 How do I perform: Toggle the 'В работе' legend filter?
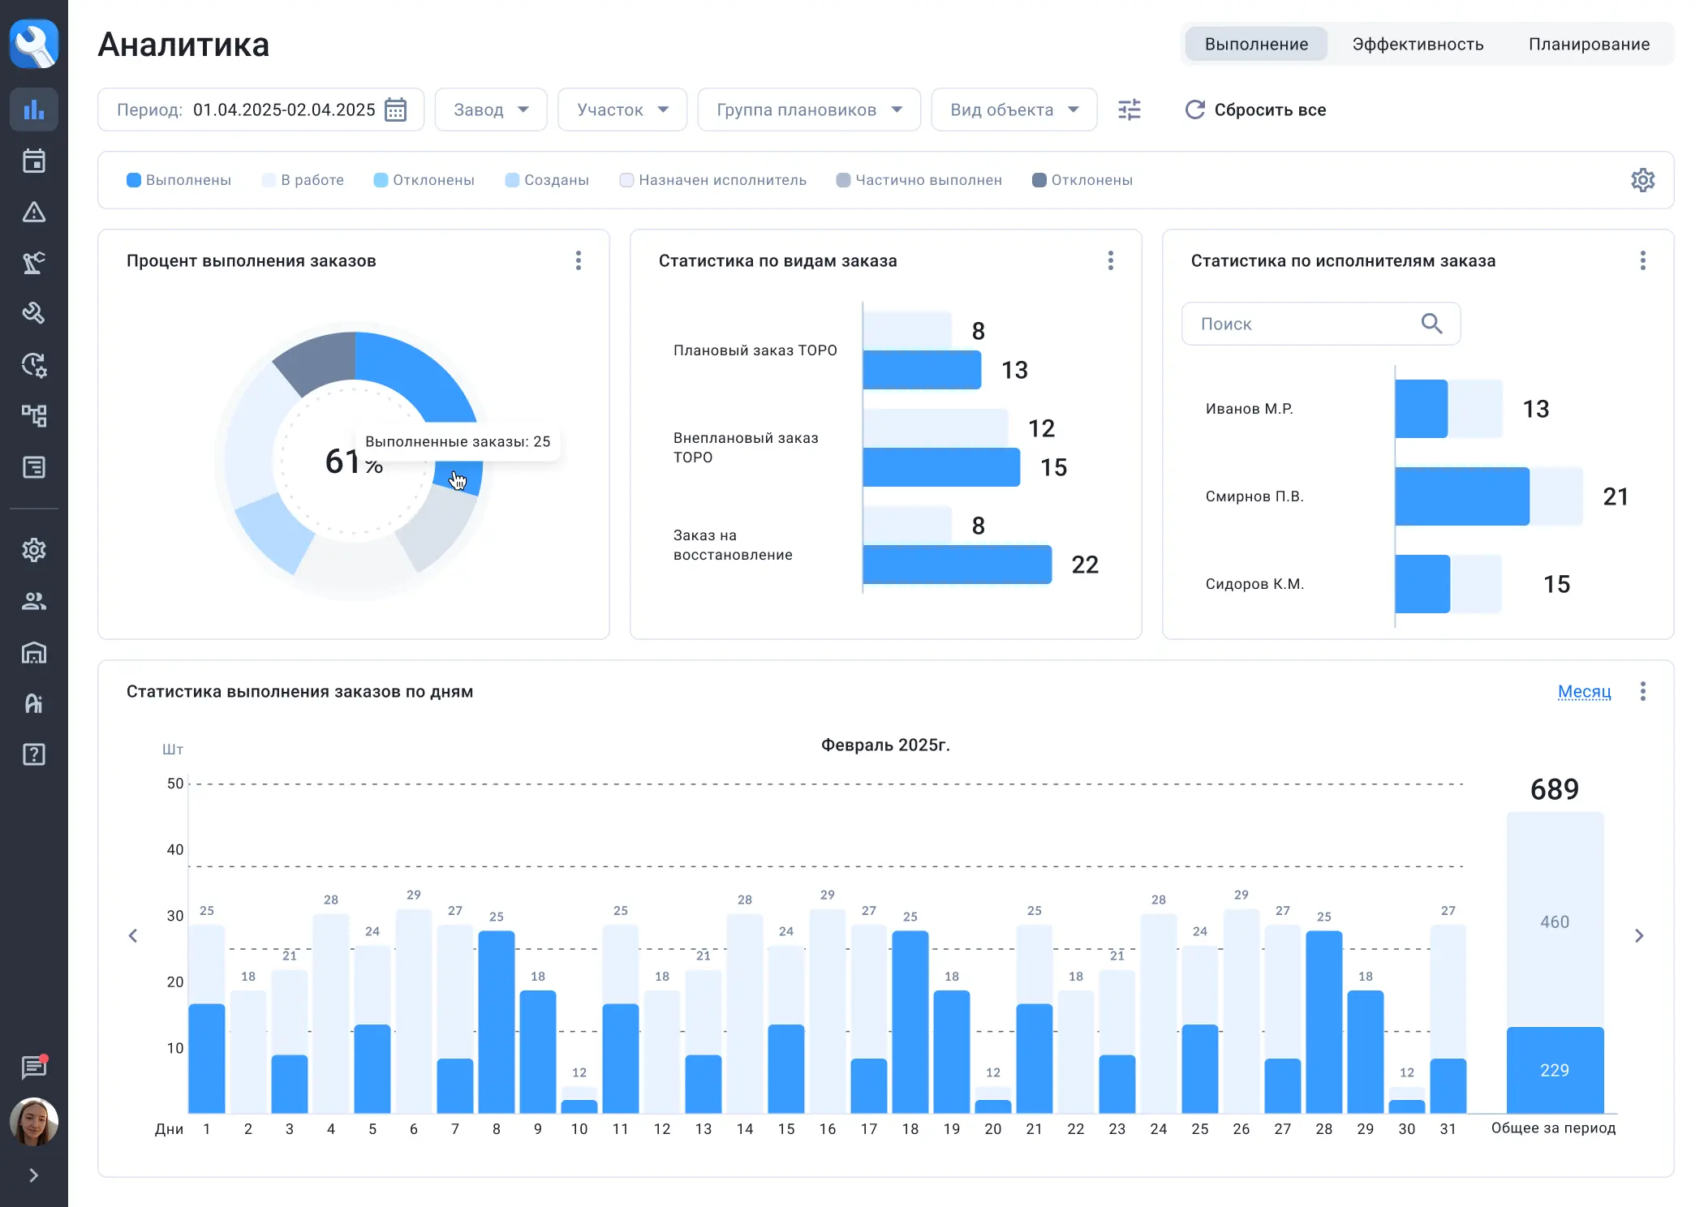[x=303, y=180]
